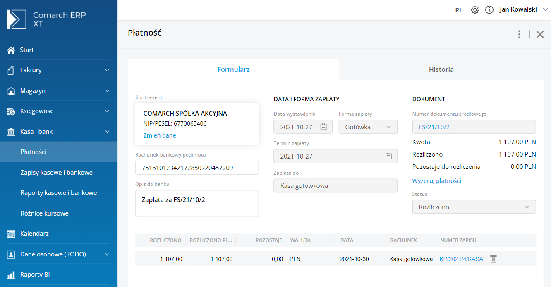Expand the Magazyn menu chevron
Image resolution: width=551 pixels, height=287 pixels.
(107, 91)
